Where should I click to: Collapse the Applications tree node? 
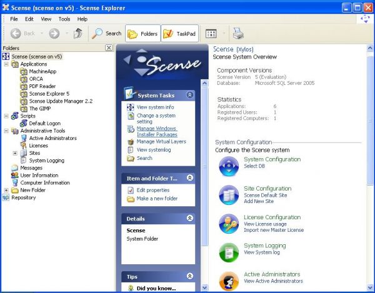click(x=6, y=64)
